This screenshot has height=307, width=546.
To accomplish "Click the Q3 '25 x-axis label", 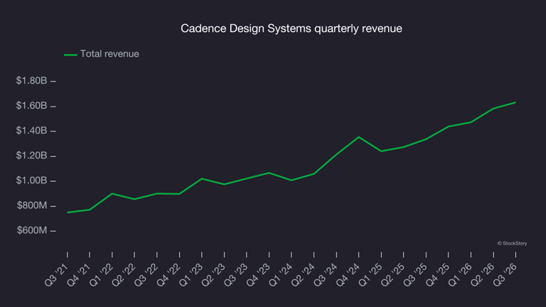I will point(414,275).
